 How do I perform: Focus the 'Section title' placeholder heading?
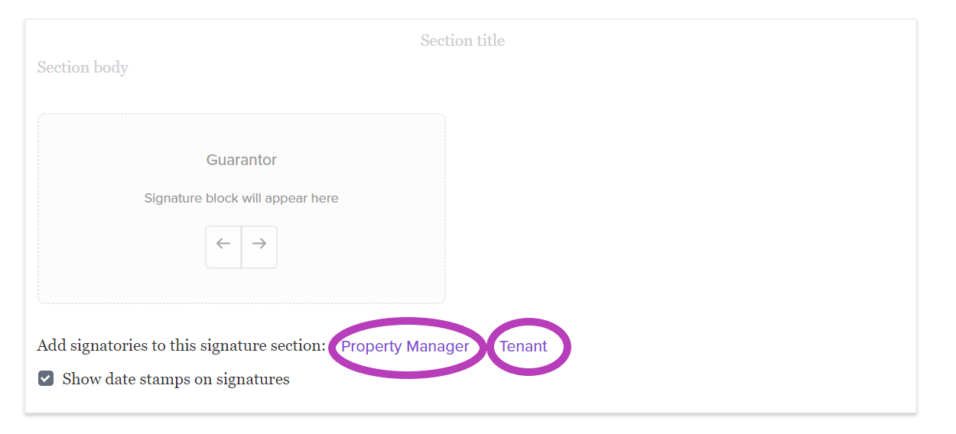pyautogui.click(x=463, y=41)
